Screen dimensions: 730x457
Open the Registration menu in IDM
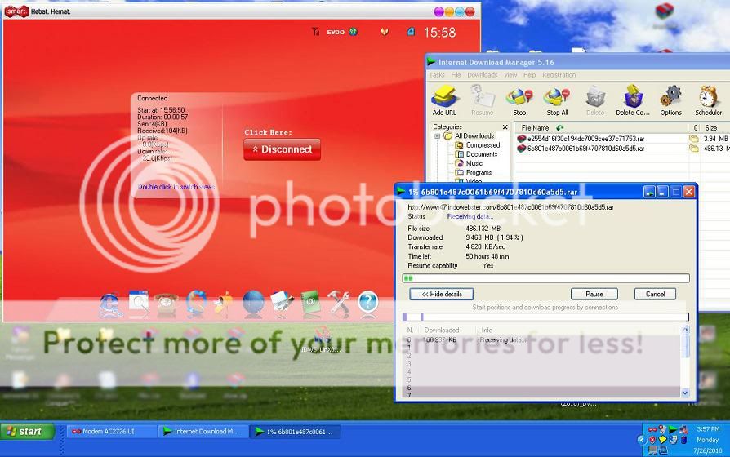click(x=559, y=75)
